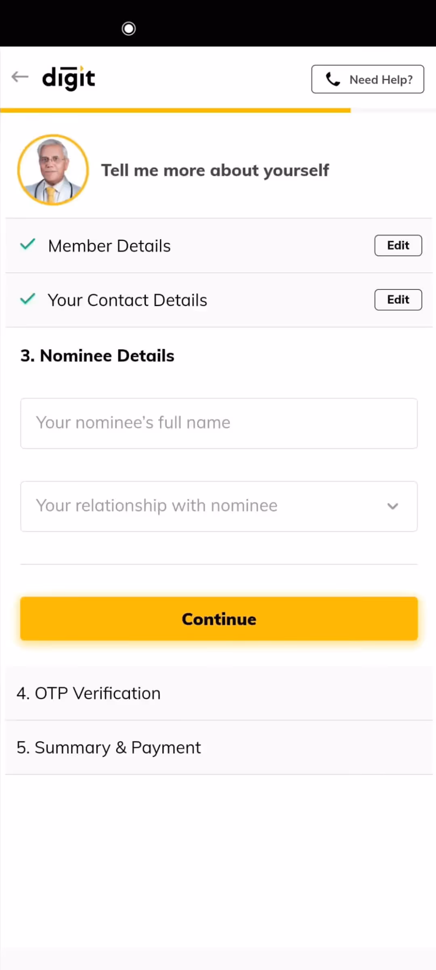
Task: Open the OTP Verification step
Action: (x=88, y=693)
